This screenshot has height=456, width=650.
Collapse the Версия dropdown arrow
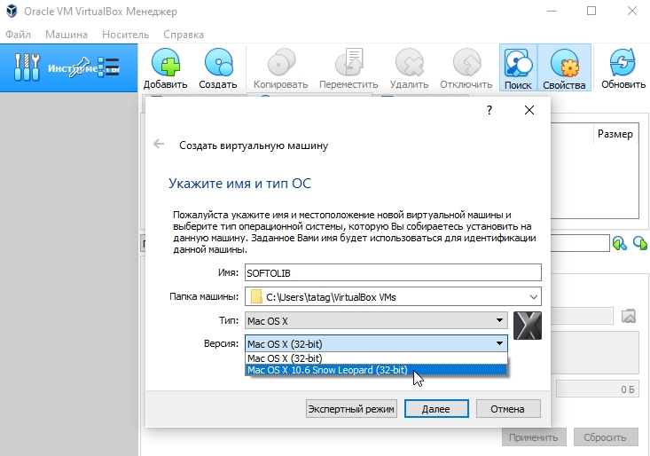(x=499, y=343)
